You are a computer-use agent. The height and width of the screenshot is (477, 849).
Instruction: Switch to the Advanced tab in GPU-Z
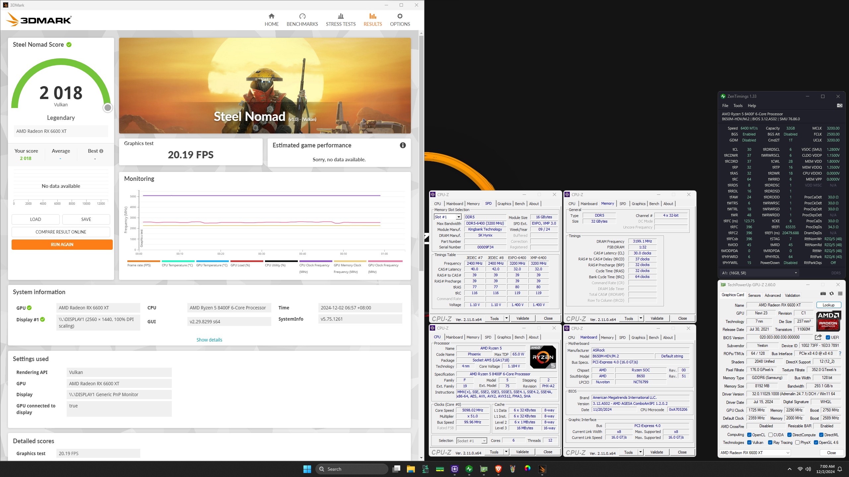[x=773, y=295]
